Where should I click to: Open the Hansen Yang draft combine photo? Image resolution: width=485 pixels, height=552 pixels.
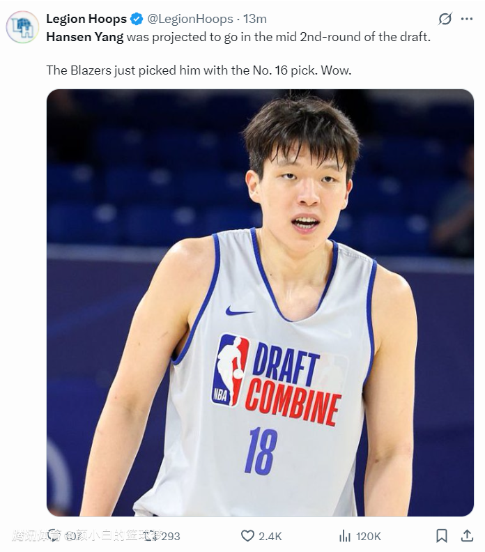pos(260,302)
